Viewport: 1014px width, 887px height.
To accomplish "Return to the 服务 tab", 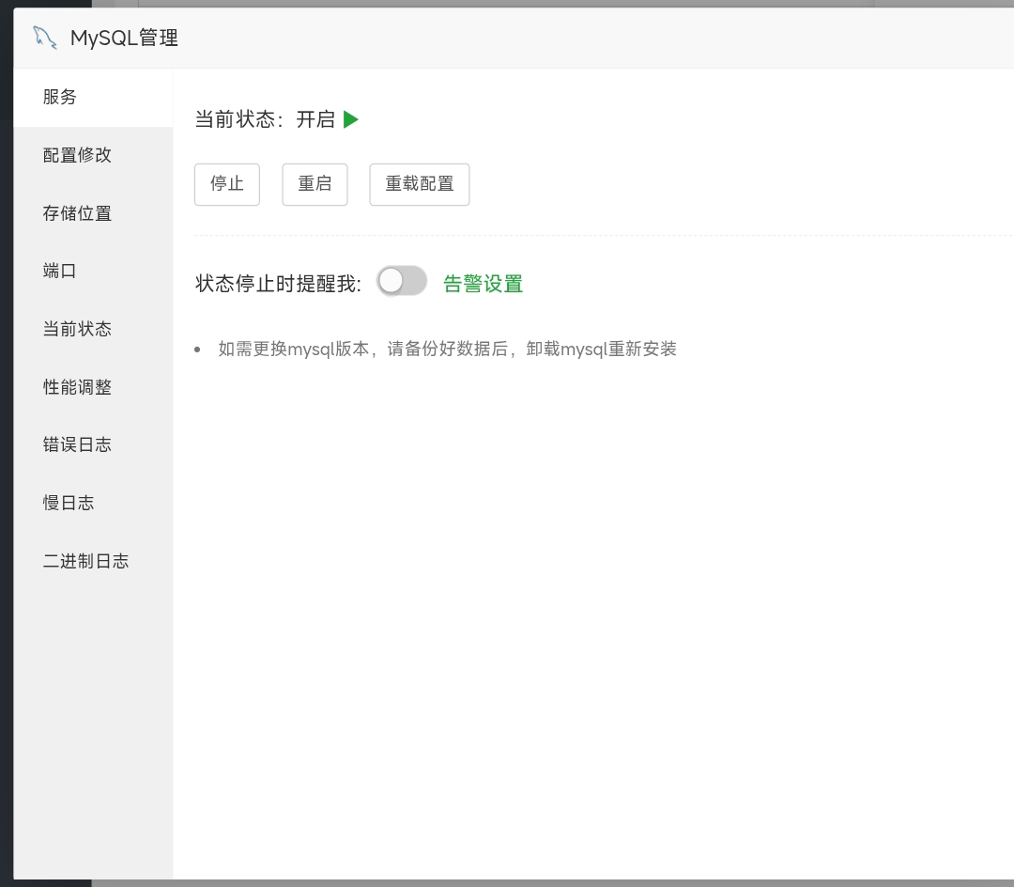I will tap(60, 97).
